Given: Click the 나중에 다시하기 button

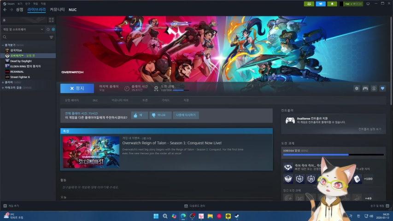Looking at the screenshot, I should coord(186,115).
